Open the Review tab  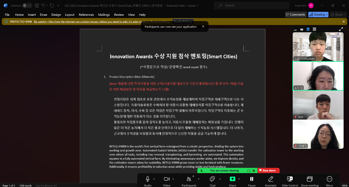pyautogui.click(x=119, y=15)
